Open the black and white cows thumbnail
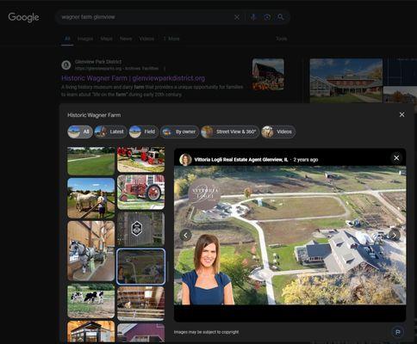The height and width of the screenshot is (344, 417). click(x=91, y=301)
